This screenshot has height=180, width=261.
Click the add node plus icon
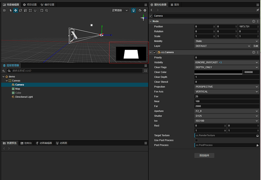[x=3, y=71]
